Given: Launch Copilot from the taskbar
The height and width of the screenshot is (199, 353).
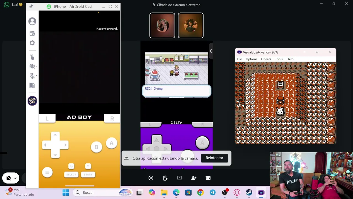Looking at the screenshot, I should [x=152, y=193].
